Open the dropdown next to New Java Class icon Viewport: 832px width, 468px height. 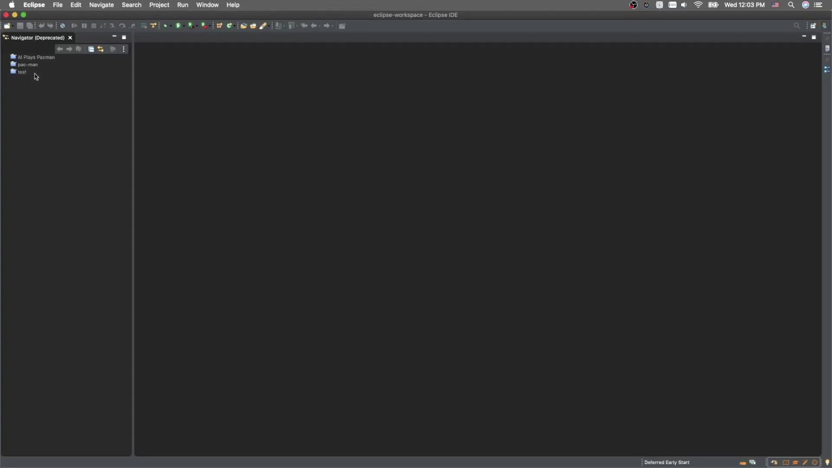[x=235, y=26]
